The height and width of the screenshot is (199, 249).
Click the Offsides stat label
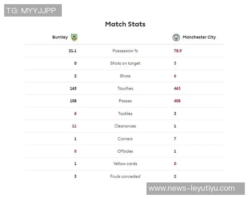125,151
